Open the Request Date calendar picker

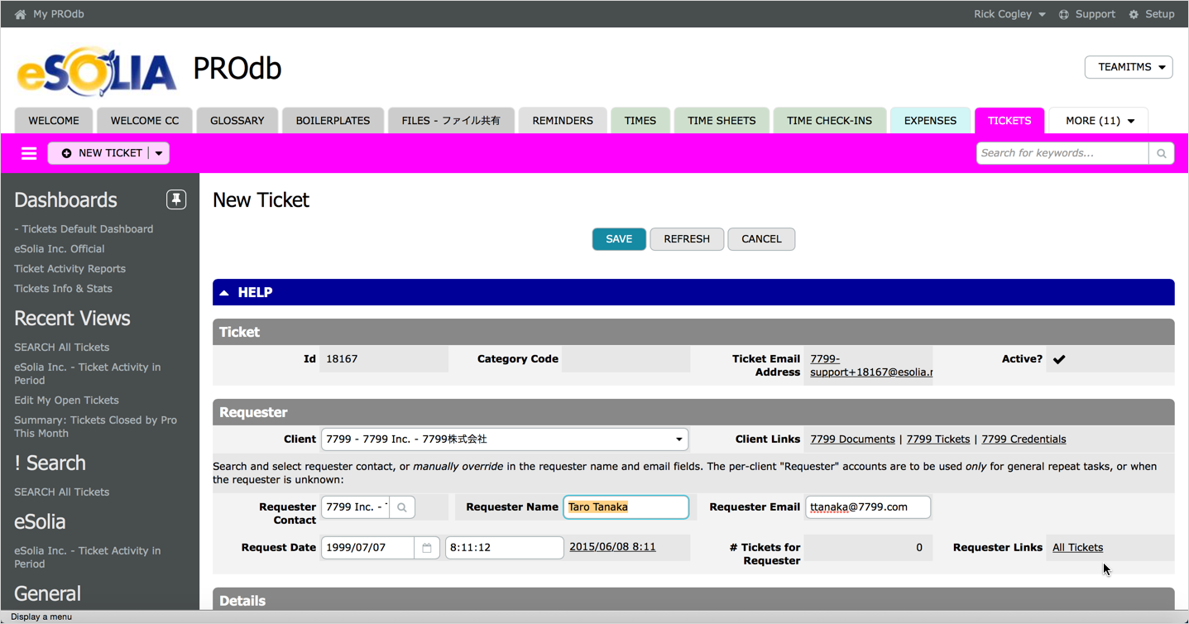427,548
